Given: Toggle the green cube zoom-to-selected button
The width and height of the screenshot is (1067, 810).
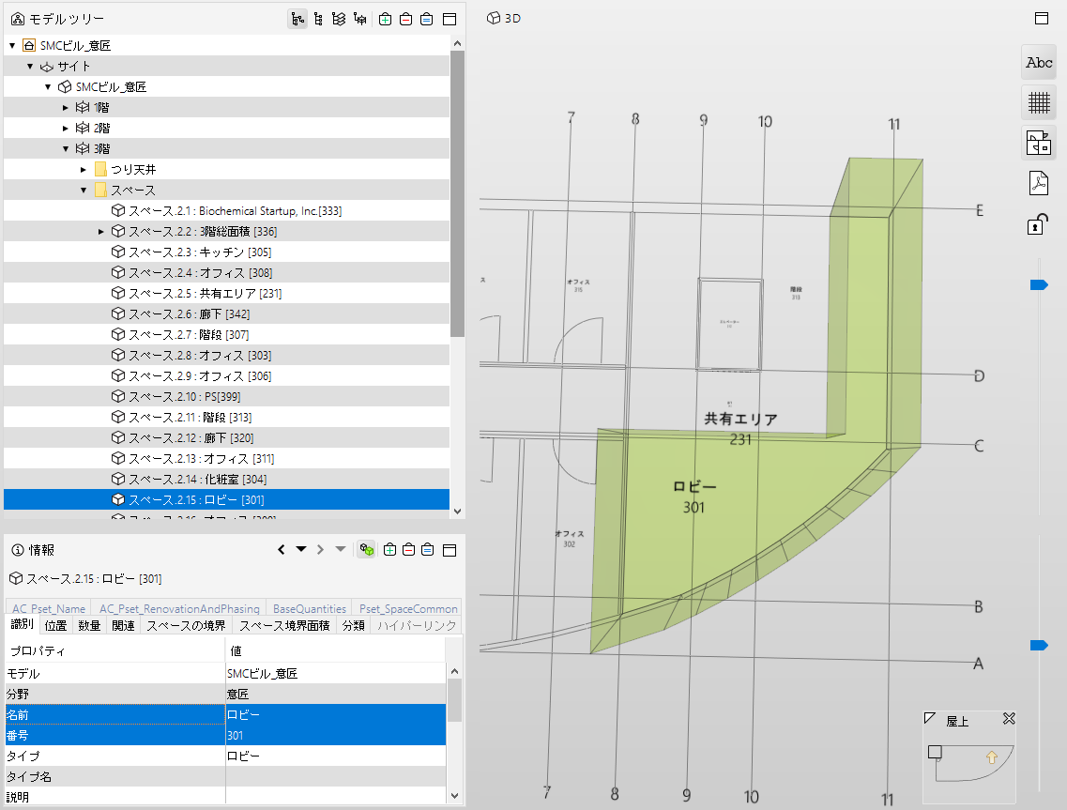Looking at the screenshot, I should pyautogui.click(x=367, y=549).
